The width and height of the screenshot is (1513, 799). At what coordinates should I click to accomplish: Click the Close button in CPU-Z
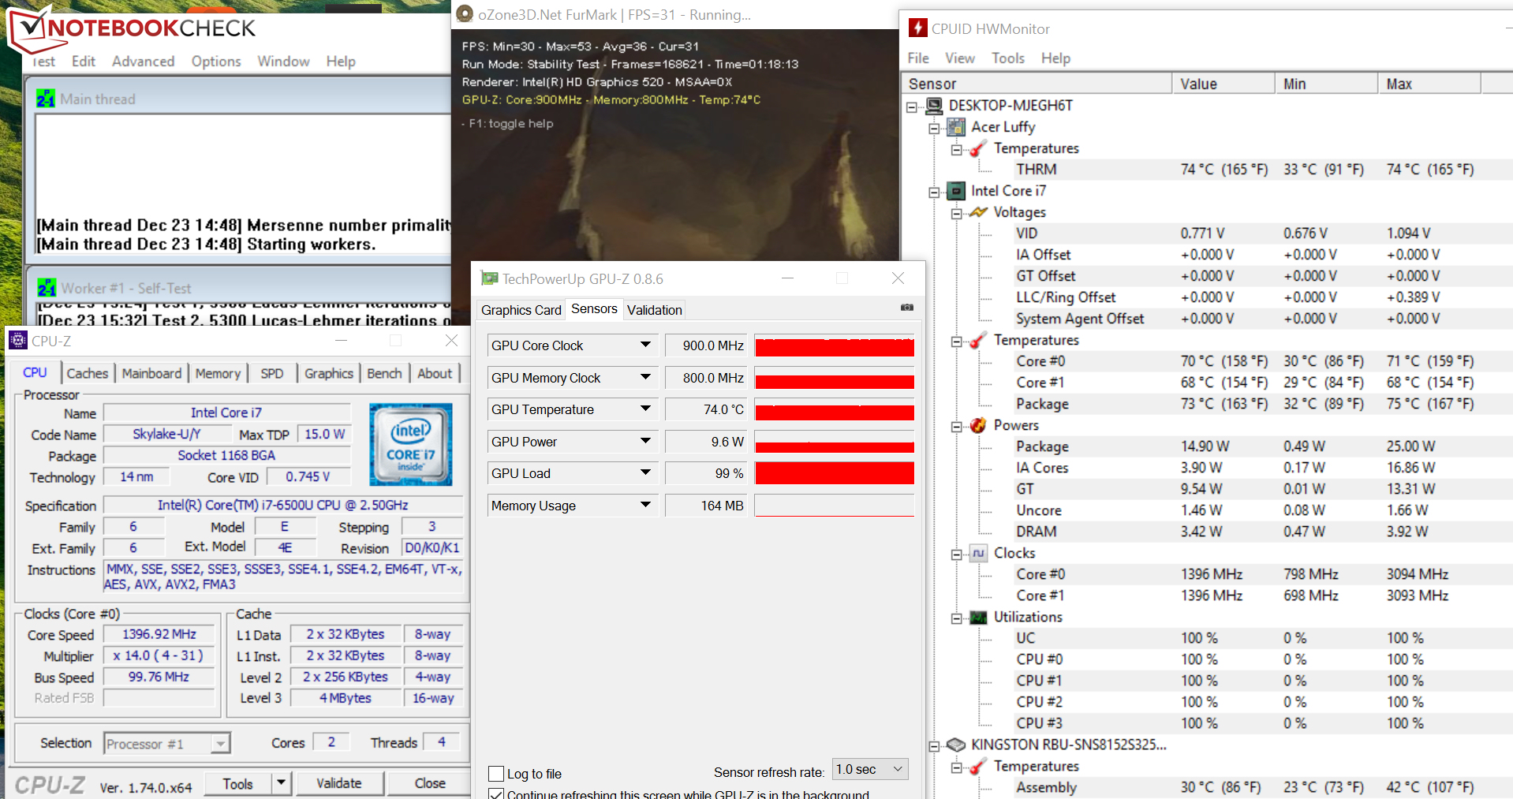click(430, 783)
